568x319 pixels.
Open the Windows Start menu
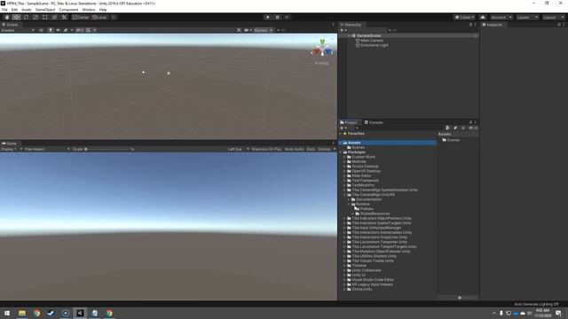7,313
